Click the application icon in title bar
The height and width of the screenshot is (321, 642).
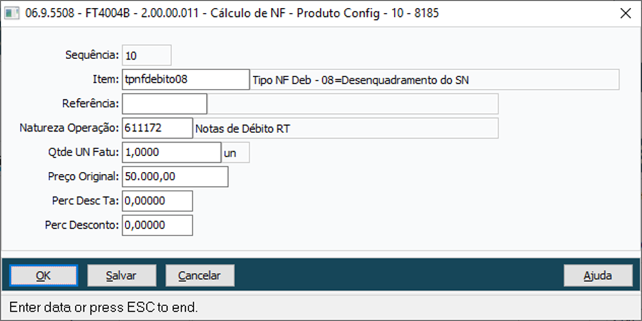pos(12,13)
